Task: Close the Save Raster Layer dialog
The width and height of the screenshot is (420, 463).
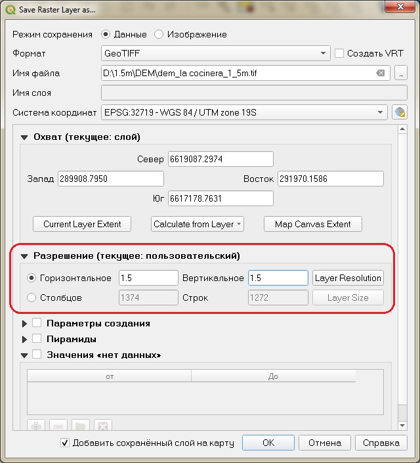Action: 400,7
